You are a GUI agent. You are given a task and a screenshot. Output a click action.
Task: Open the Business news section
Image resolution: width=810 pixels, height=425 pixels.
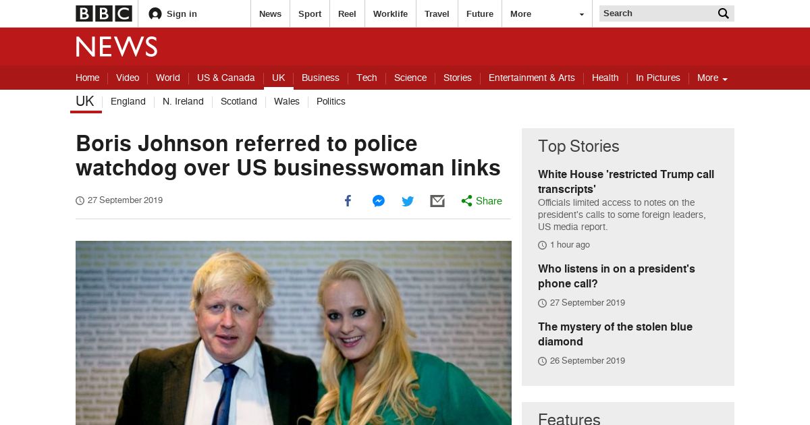tap(321, 78)
